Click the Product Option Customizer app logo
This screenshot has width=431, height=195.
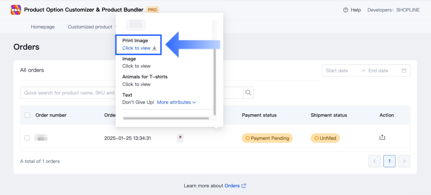[16, 10]
